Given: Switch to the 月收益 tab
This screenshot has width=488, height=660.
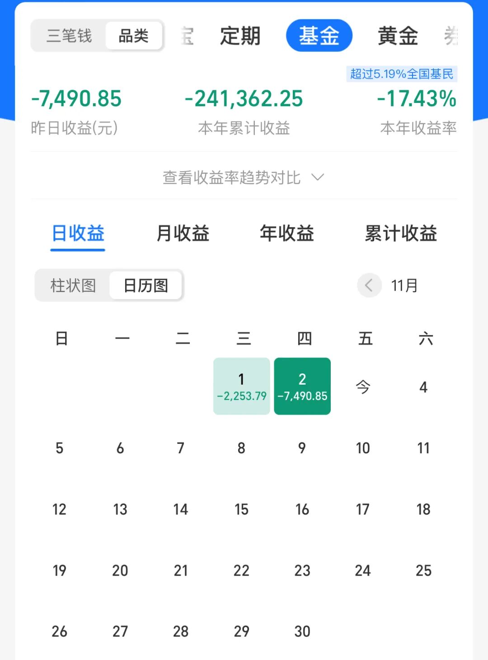Looking at the screenshot, I should [x=183, y=234].
